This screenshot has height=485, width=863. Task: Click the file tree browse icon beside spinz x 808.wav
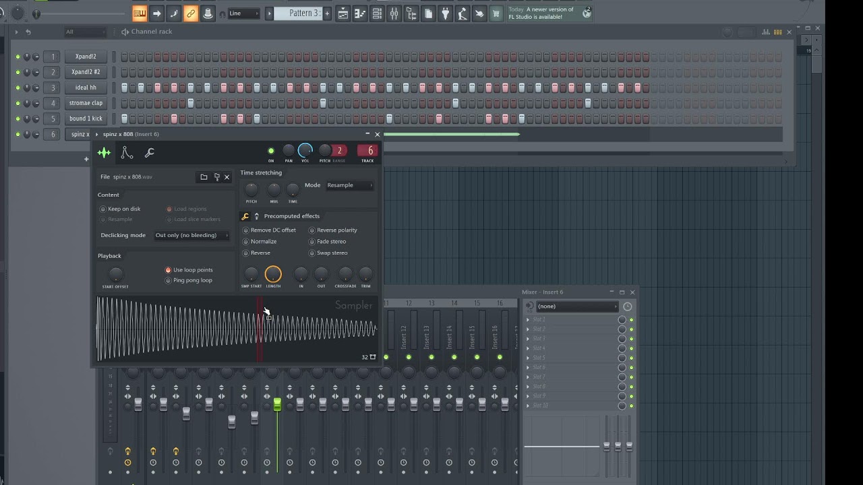click(x=216, y=177)
